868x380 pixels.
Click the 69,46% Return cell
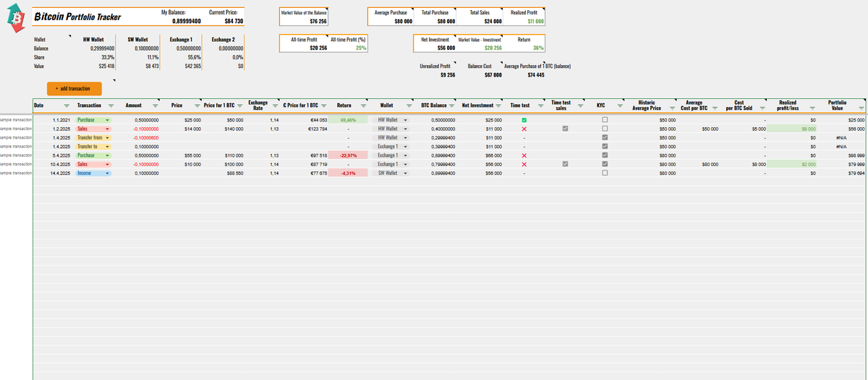[349, 120]
